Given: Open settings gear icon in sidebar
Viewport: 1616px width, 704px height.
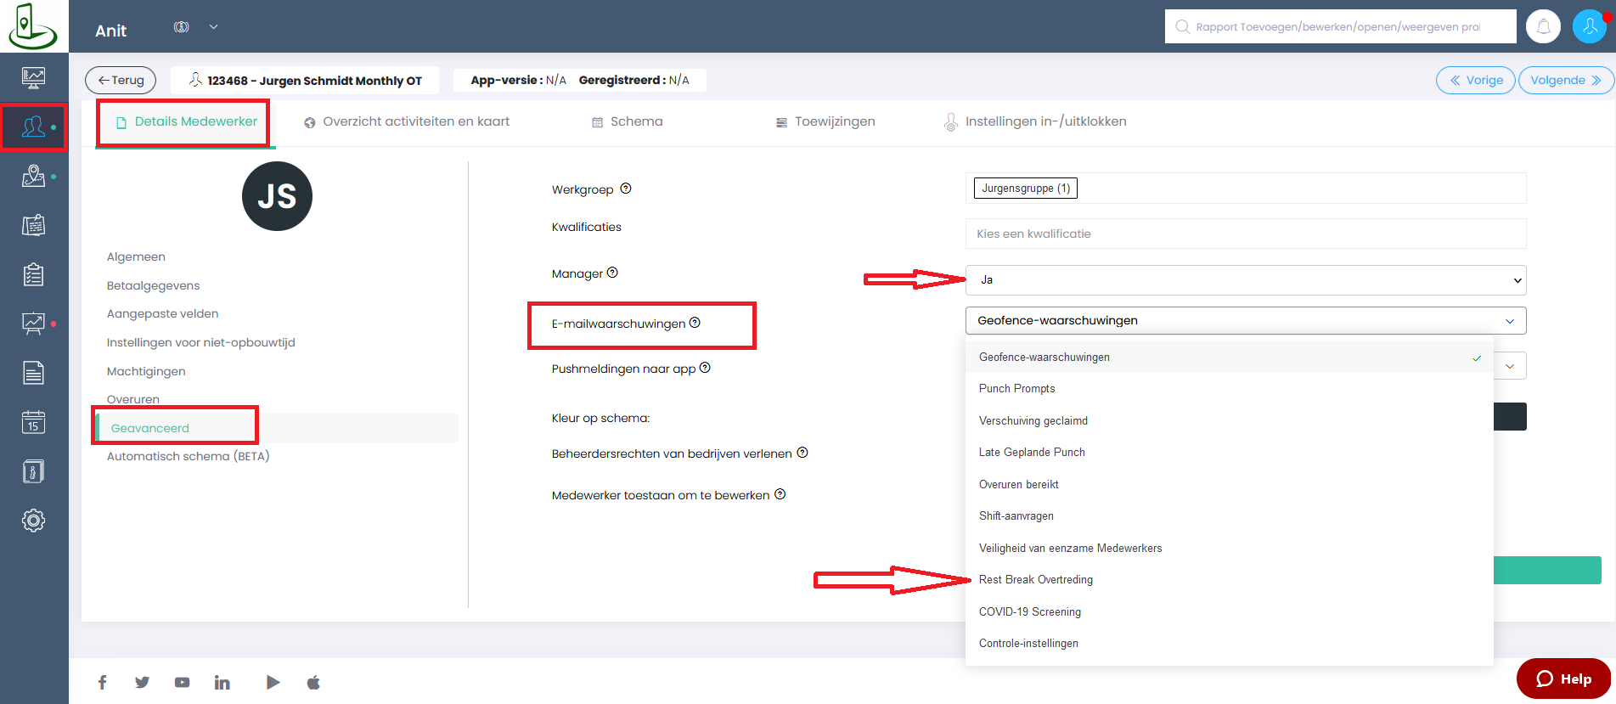Looking at the screenshot, I should coord(33,521).
